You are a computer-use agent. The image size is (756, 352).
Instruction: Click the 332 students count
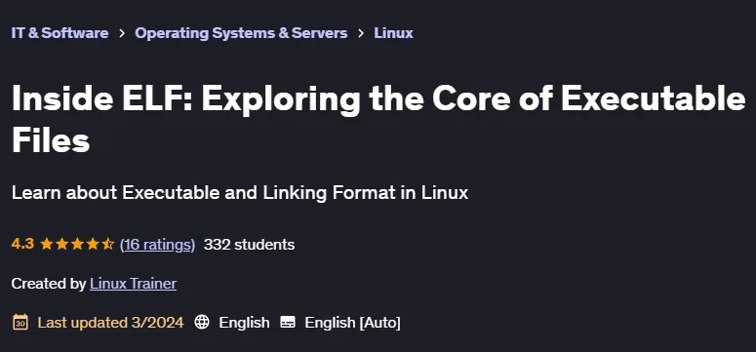click(x=250, y=245)
